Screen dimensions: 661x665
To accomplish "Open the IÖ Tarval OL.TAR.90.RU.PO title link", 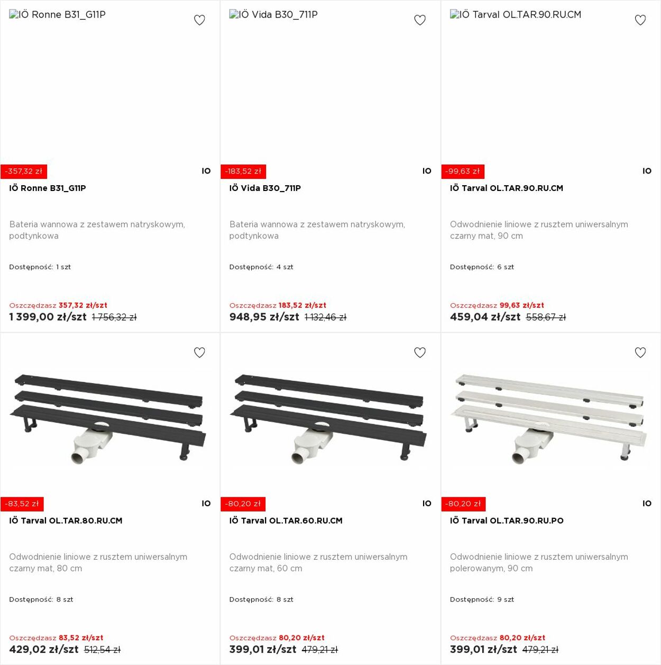I will (507, 521).
